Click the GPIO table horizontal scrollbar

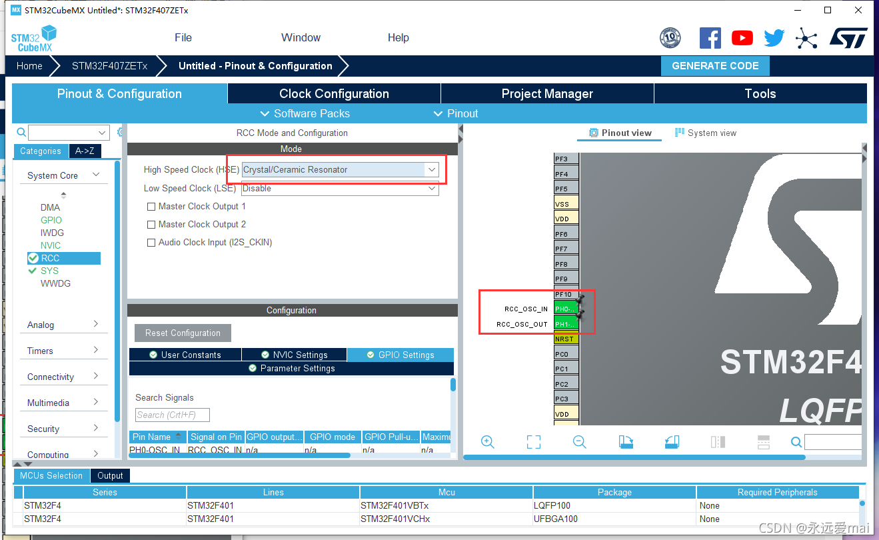(240, 456)
